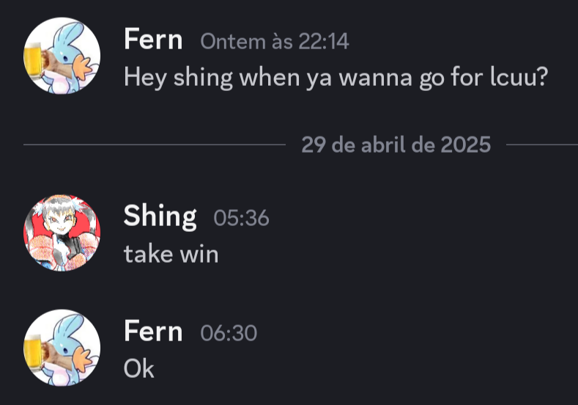Viewport: 578px width, 405px height.
Task: Open Shing's avatar with the red background
Action: click(62, 233)
